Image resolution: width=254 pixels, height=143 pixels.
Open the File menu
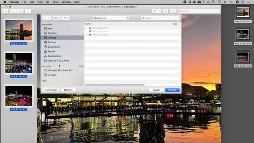[24, 2]
